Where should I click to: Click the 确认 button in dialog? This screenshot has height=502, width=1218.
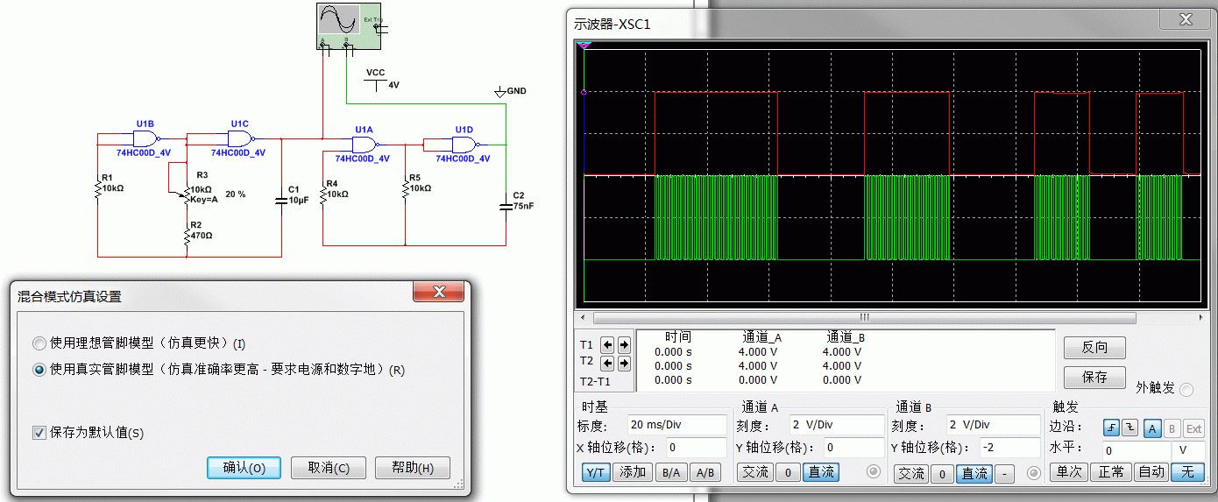tap(244, 468)
